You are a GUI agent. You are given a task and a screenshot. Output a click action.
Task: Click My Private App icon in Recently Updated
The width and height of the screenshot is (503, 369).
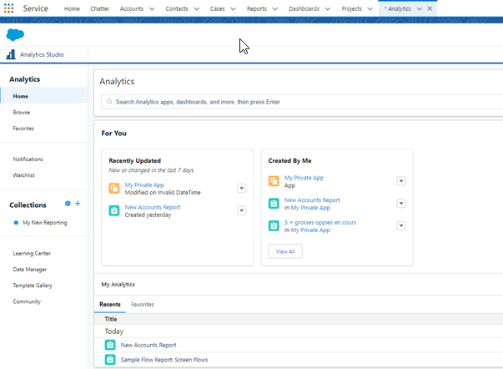(x=114, y=188)
